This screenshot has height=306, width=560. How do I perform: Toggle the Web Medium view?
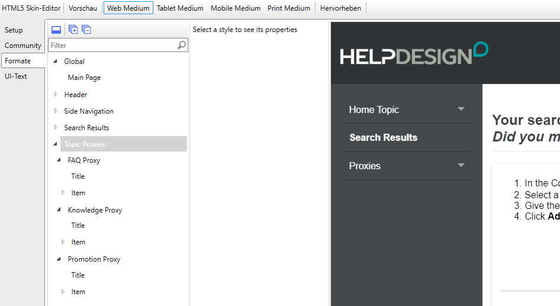(x=128, y=8)
